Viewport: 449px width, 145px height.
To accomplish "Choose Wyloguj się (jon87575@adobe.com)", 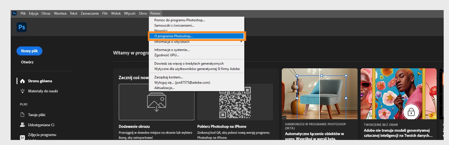I will 196,83.
